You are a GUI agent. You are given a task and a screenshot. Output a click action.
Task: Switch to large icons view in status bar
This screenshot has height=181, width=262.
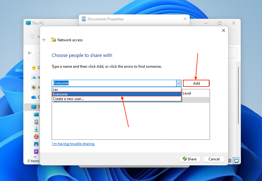coord(236,161)
